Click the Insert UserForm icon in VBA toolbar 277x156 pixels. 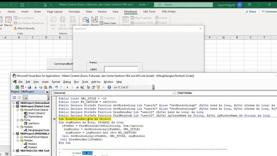click(22, 87)
